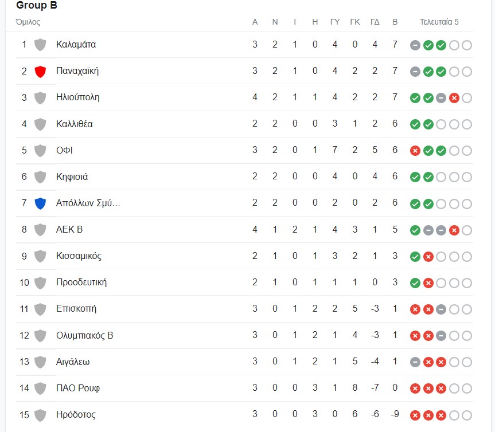Click the Όμιλος column header
The image size is (495, 432).
[x=28, y=22]
